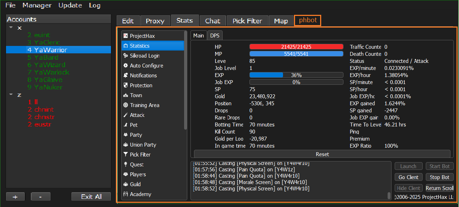This screenshot has height=207, width=459.
Task: Click the Training Area target icon
Action: coord(125,105)
